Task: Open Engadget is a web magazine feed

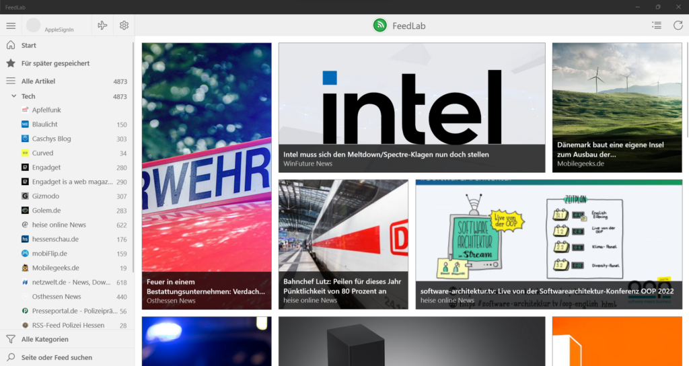Action: (x=66, y=182)
